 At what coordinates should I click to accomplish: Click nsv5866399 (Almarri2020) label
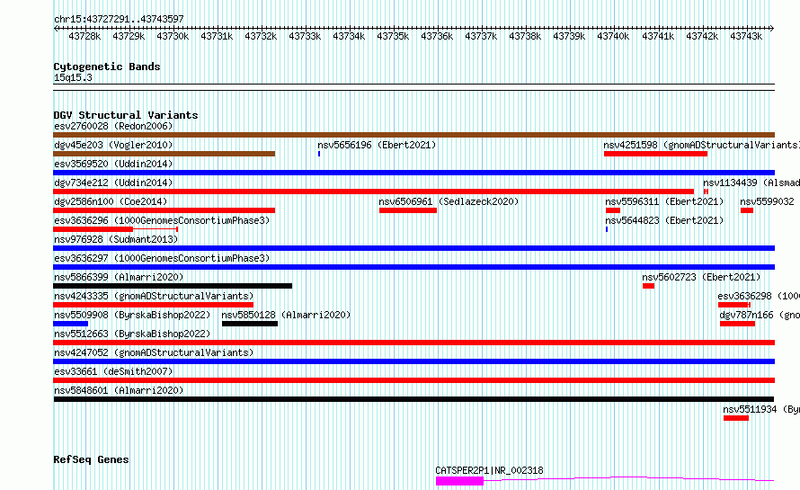click(119, 277)
